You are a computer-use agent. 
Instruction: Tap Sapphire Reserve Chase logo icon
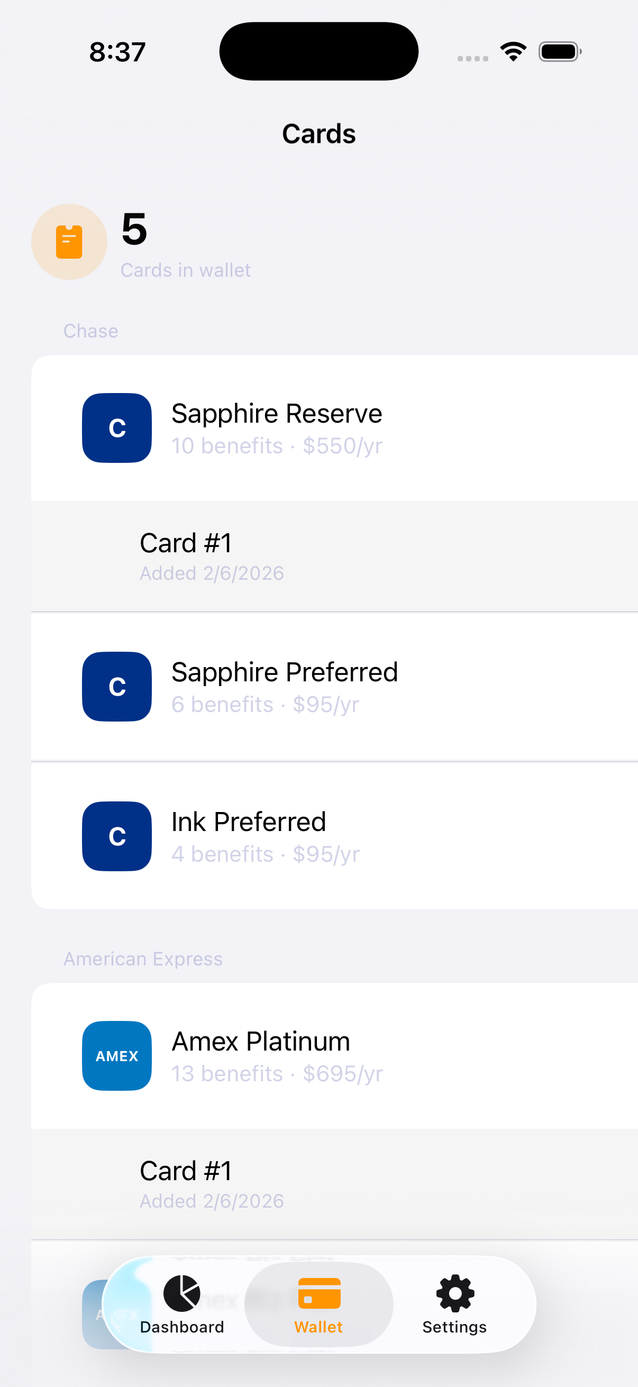coord(117,427)
